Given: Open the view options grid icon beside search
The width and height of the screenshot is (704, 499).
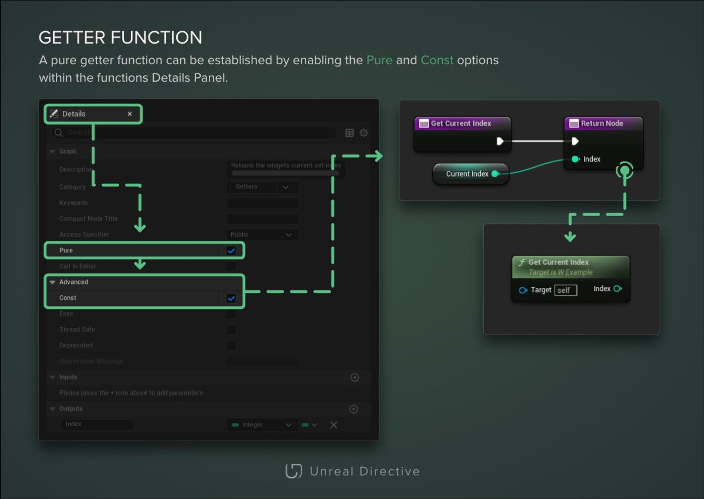Looking at the screenshot, I should coord(349,132).
